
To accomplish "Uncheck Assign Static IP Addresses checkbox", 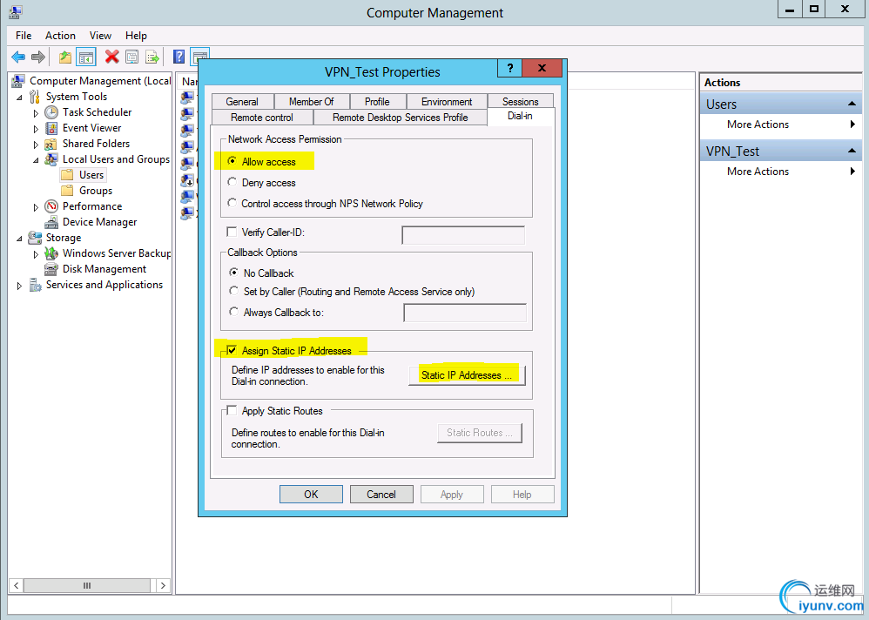I will click(x=232, y=350).
